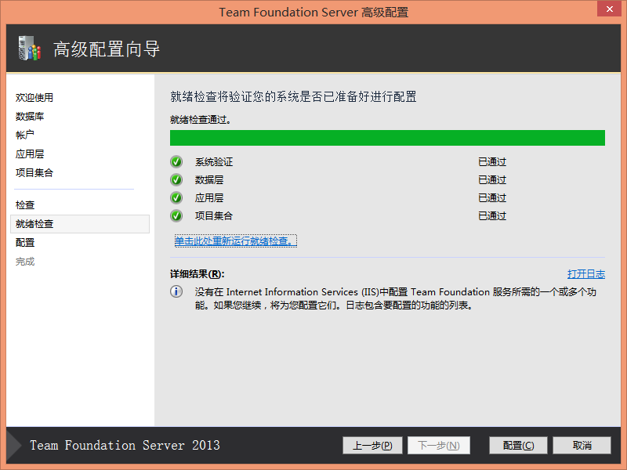Click the 就绪检查通过 status text
This screenshot has height=470, width=627.
201,120
